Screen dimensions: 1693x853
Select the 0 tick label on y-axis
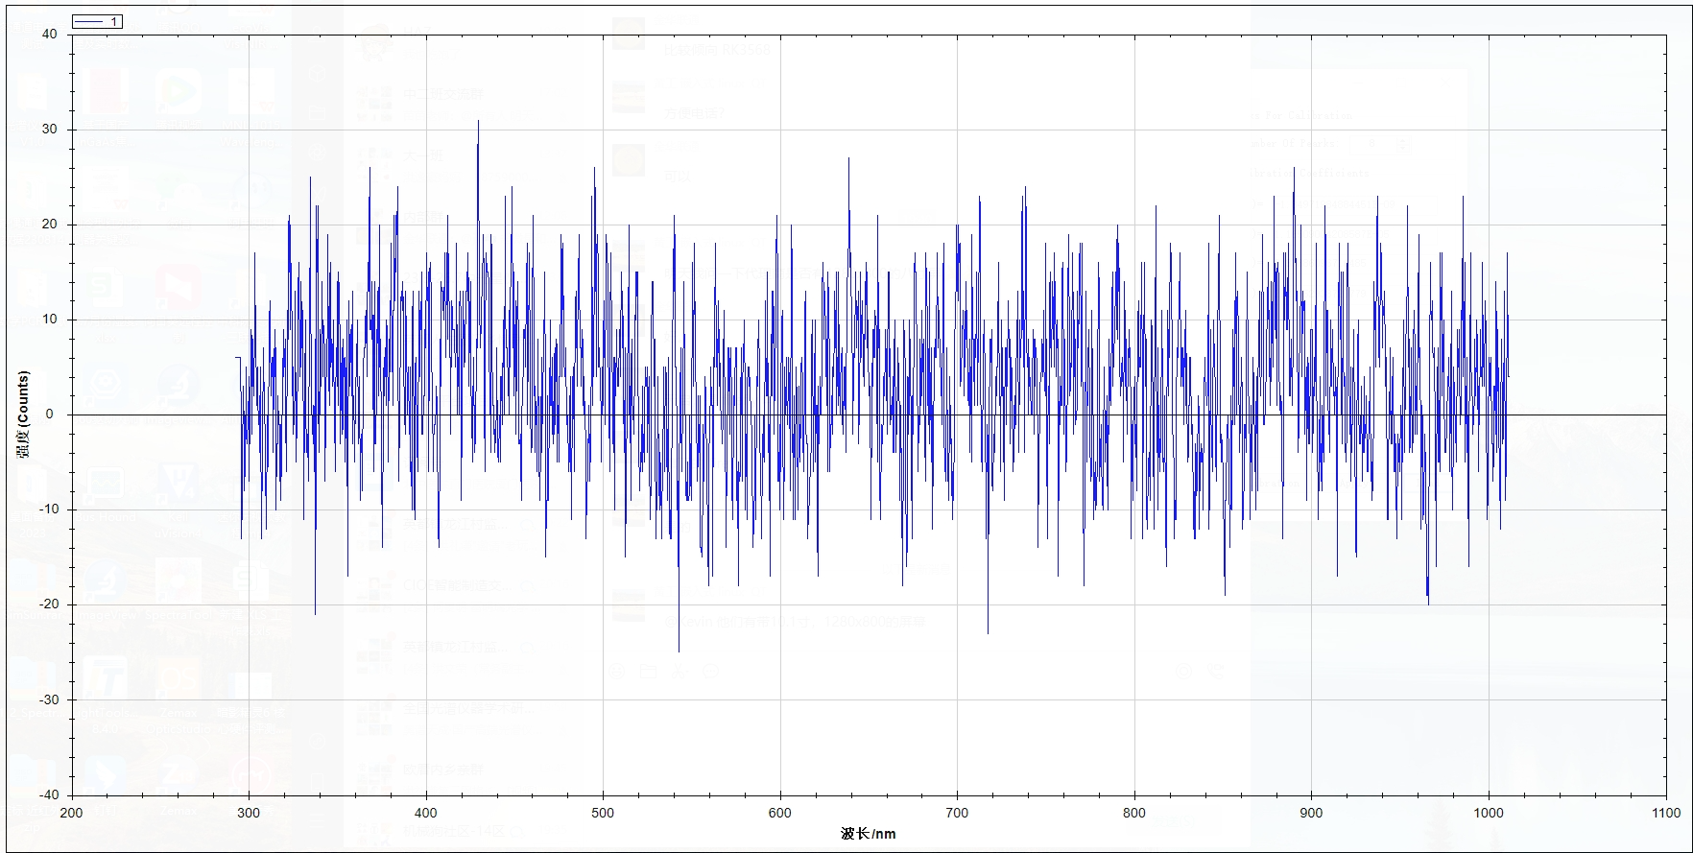tap(51, 415)
